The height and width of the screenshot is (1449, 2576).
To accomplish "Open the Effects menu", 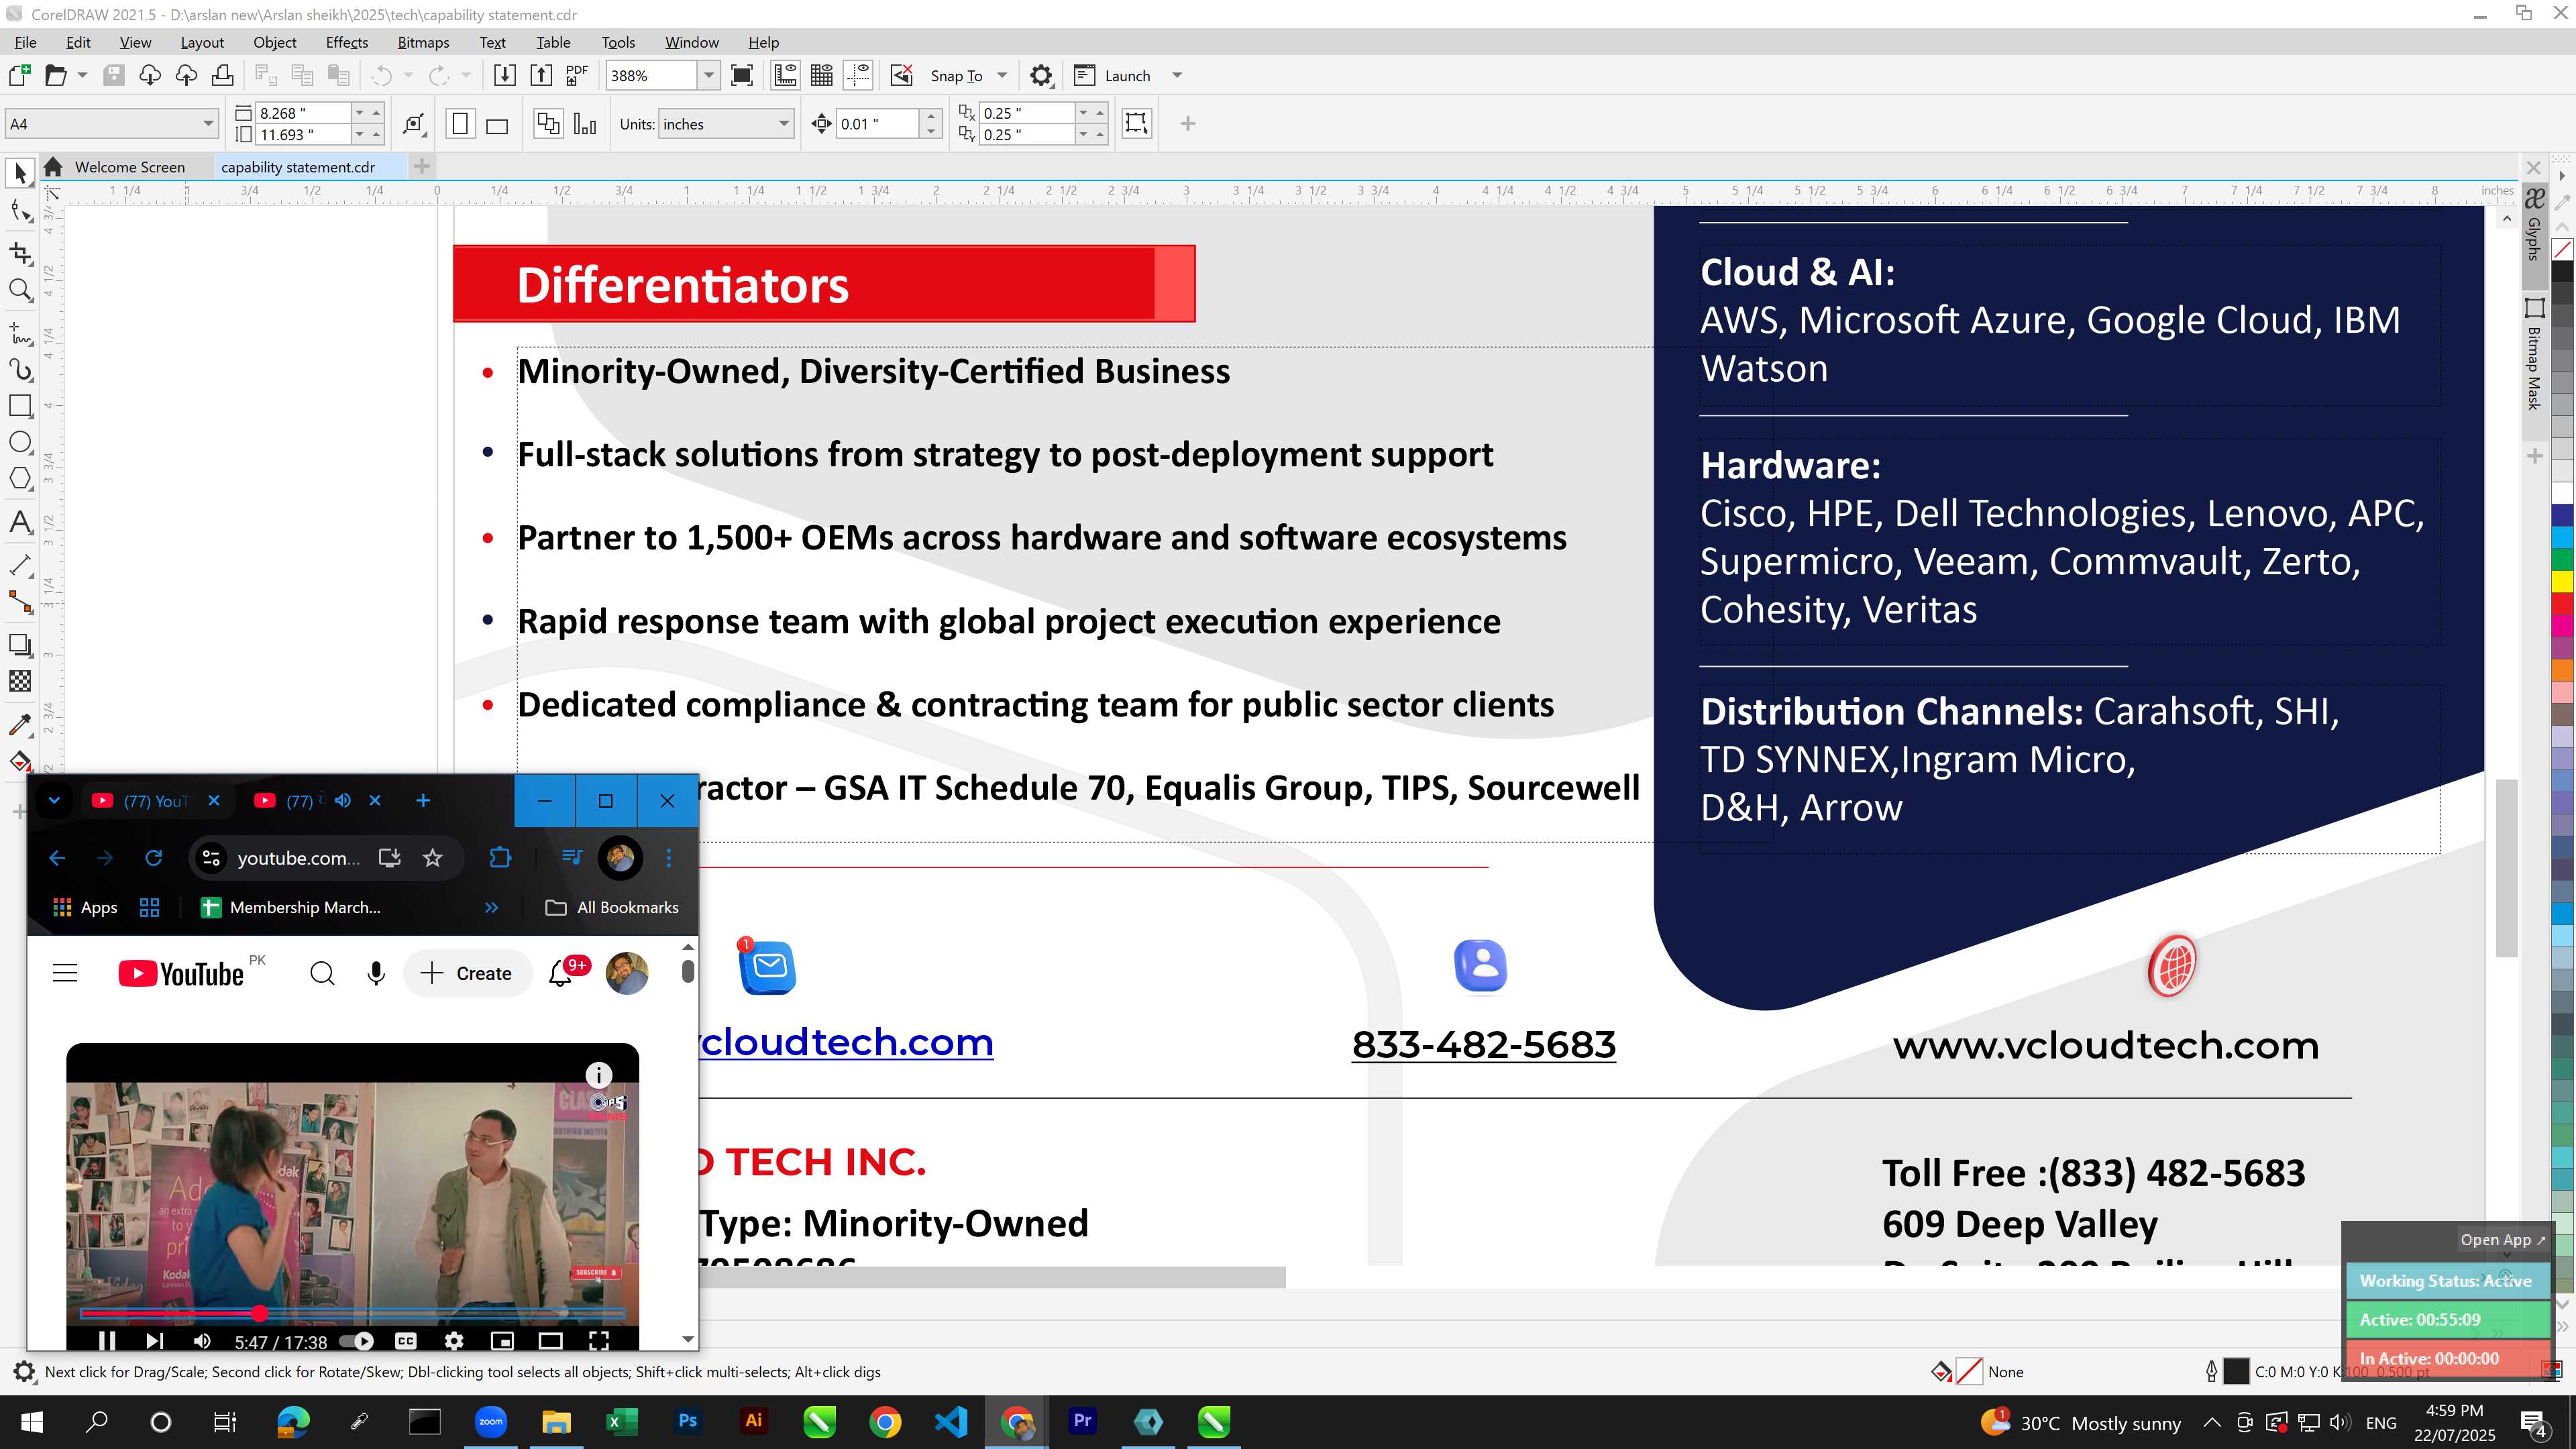I will 346,42.
